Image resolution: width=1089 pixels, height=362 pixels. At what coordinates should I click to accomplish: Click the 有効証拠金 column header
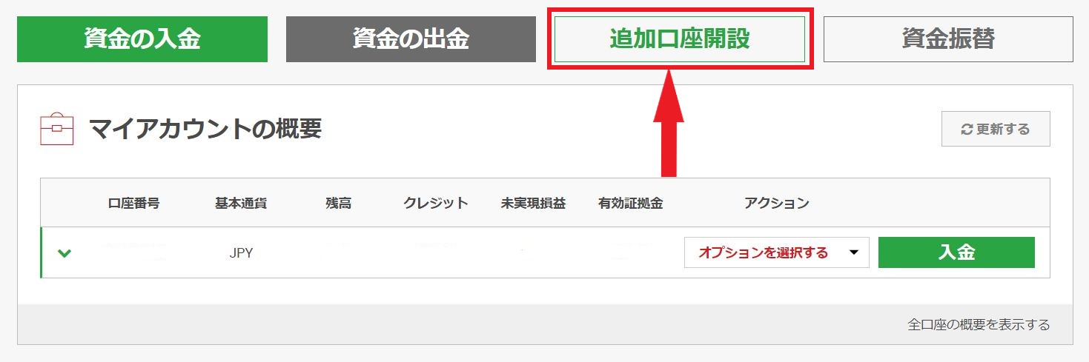click(630, 203)
